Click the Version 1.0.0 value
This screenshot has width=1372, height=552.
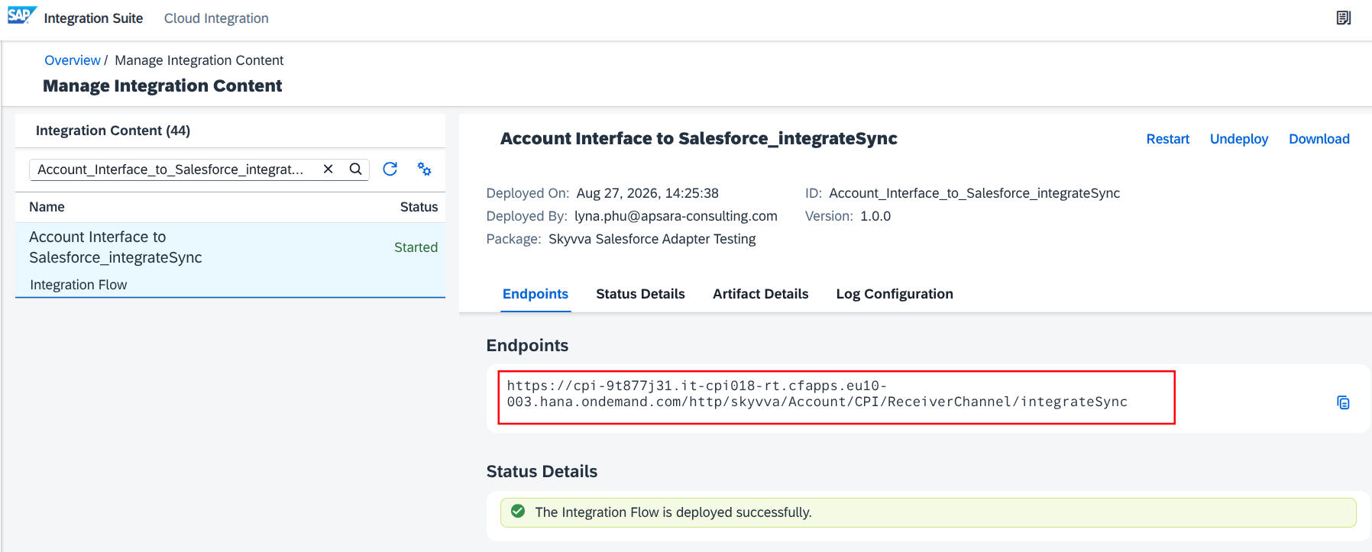coord(875,216)
